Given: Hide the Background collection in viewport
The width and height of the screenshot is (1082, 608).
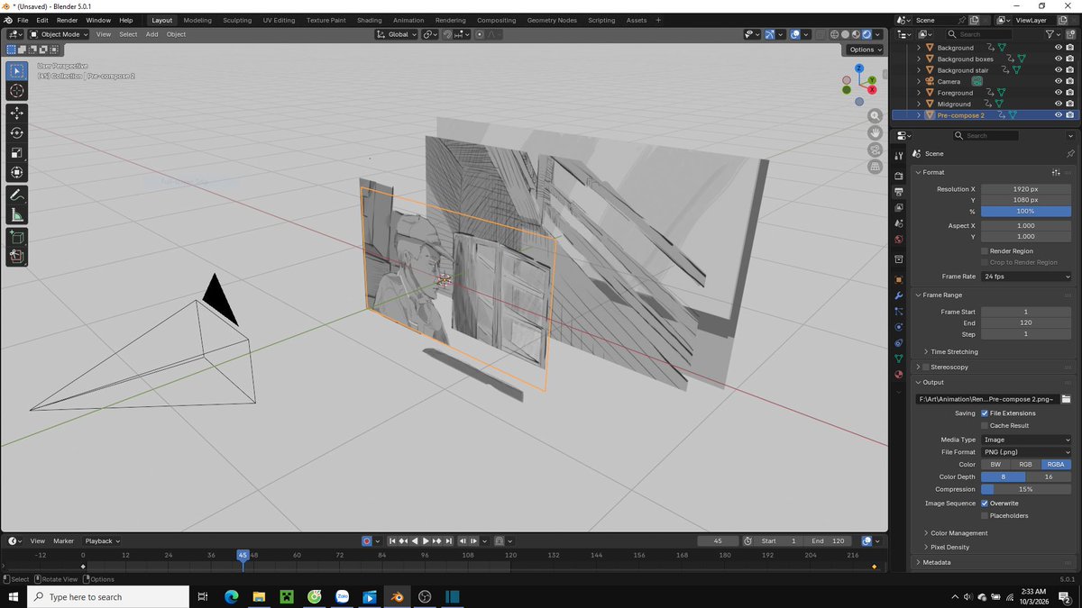Looking at the screenshot, I should 1059,48.
